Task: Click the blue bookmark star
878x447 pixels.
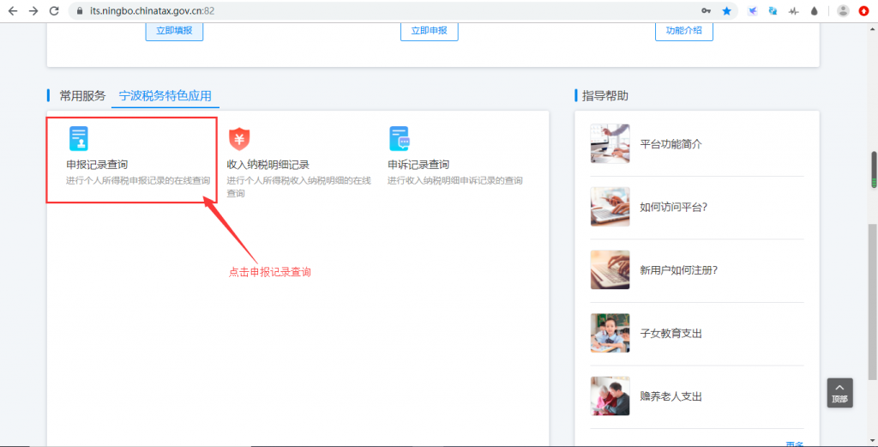Action: 727,10
